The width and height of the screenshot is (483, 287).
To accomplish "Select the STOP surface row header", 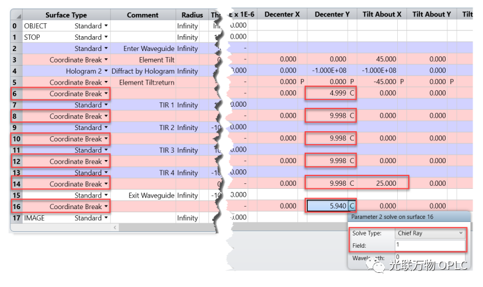I will pos(15,37).
